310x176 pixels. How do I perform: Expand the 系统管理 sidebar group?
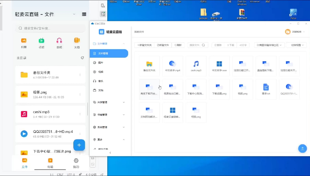[109, 127]
